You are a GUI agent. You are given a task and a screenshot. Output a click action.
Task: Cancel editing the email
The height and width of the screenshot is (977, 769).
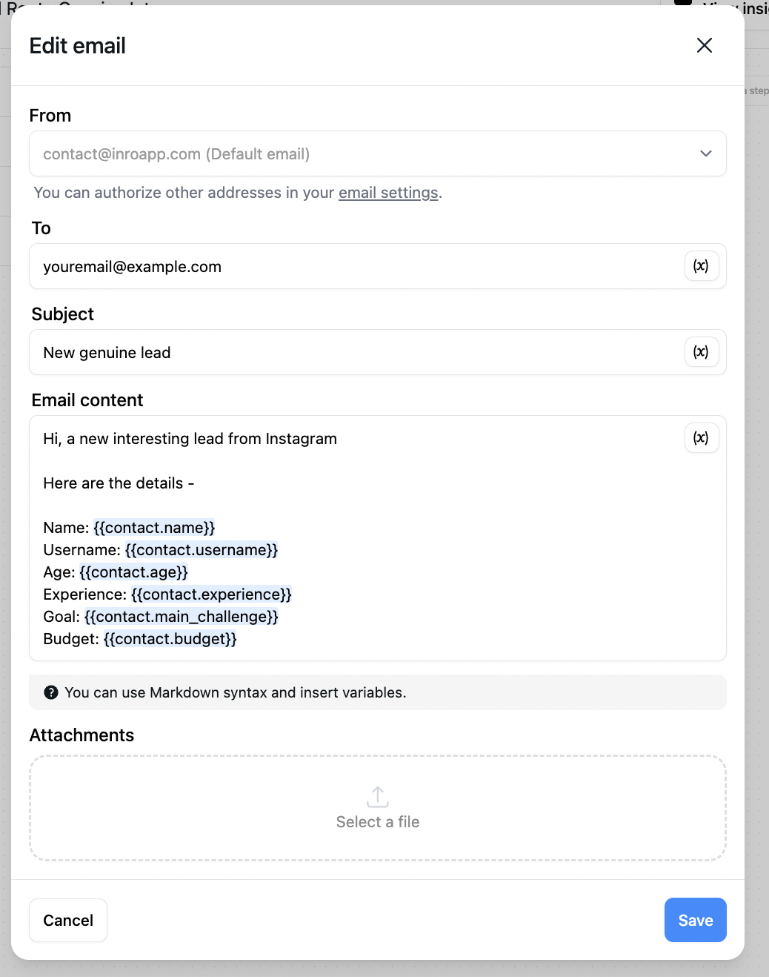[x=67, y=920]
